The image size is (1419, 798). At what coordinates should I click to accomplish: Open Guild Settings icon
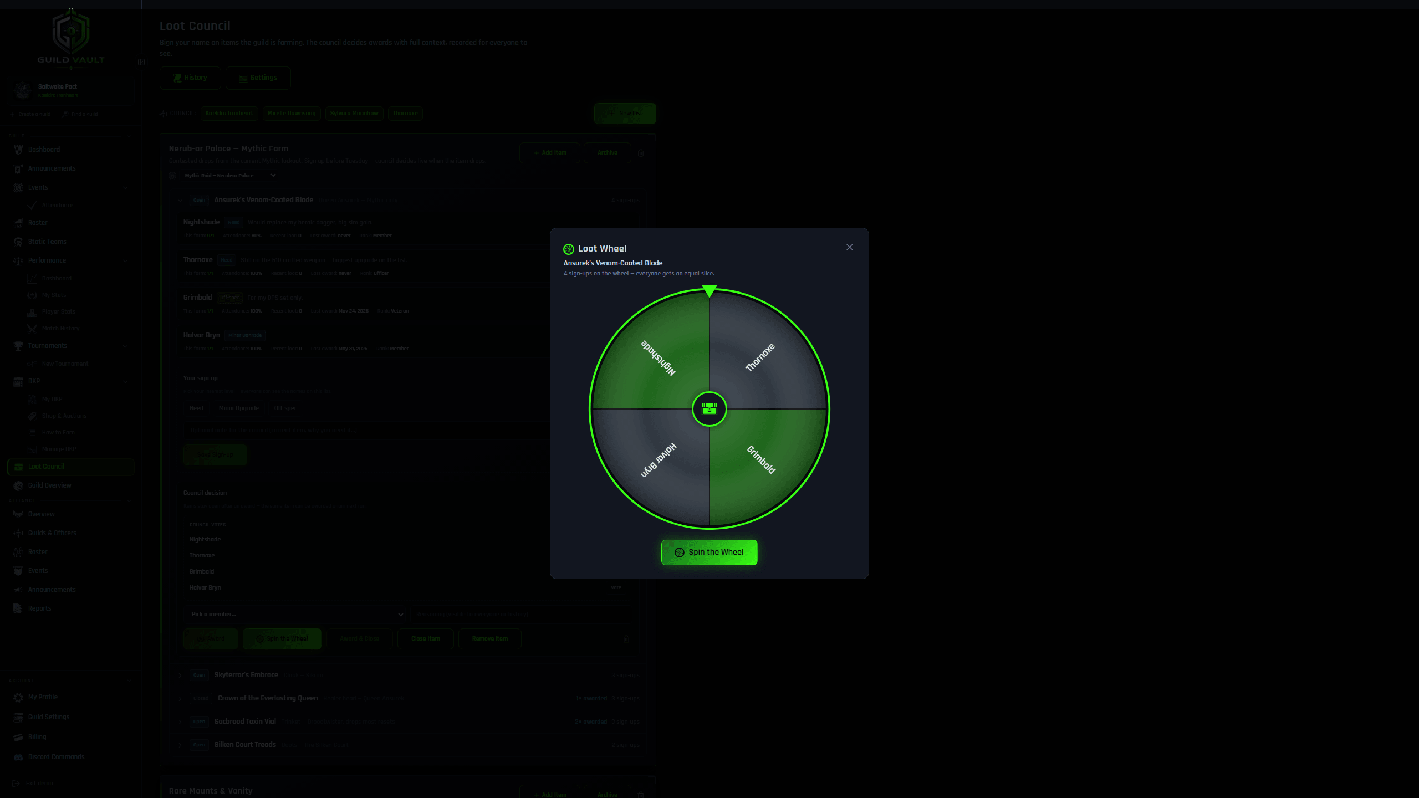point(18,717)
